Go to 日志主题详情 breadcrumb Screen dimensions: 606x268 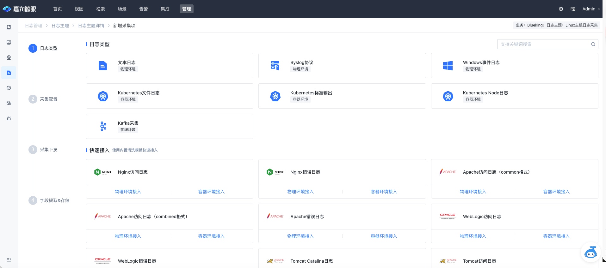coord(91,26)
